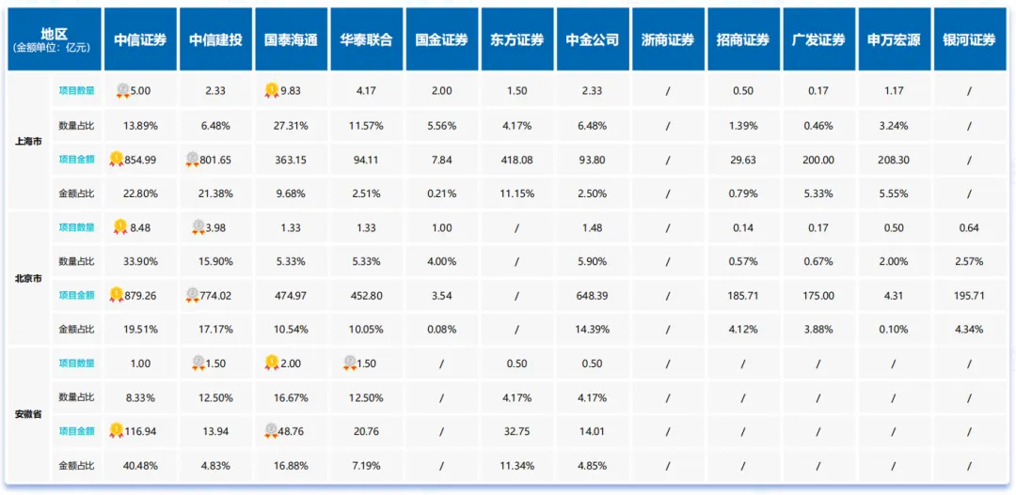The image size is (1016, 495).
Task: Click the gold medal beside 9.83
Action: 272,90
